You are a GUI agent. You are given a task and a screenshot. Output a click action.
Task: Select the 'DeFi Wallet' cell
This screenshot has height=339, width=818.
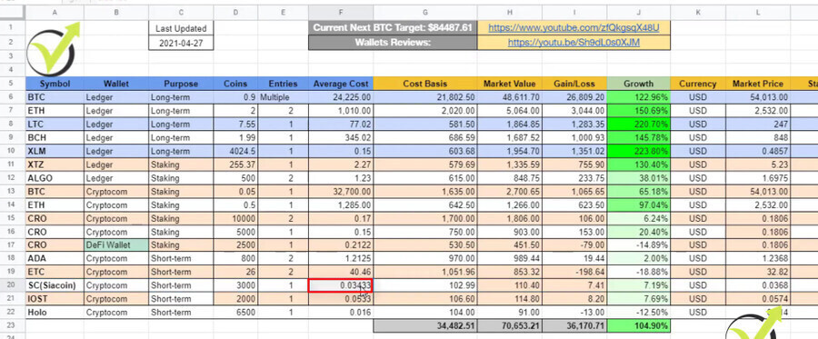click(x=115, y=245)
